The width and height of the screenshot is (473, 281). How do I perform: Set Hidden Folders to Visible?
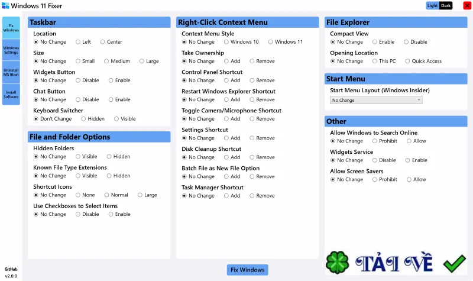coord(86,157)
